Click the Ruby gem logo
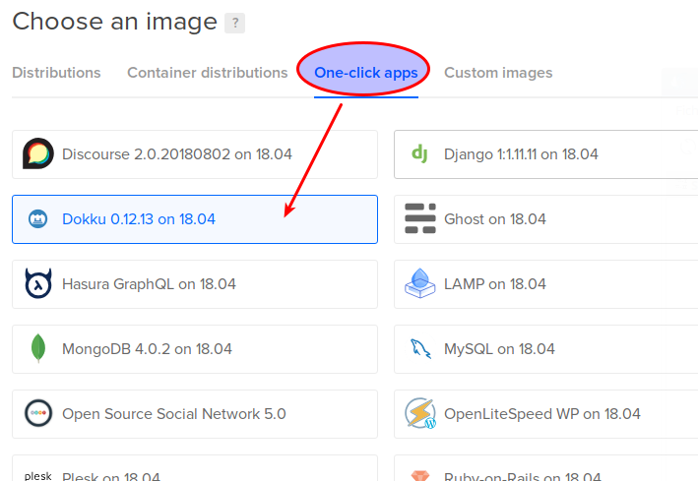This screenshot has height=481, width=698. coord(420,476)
